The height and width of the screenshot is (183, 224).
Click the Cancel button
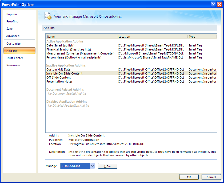coord(211,177)
